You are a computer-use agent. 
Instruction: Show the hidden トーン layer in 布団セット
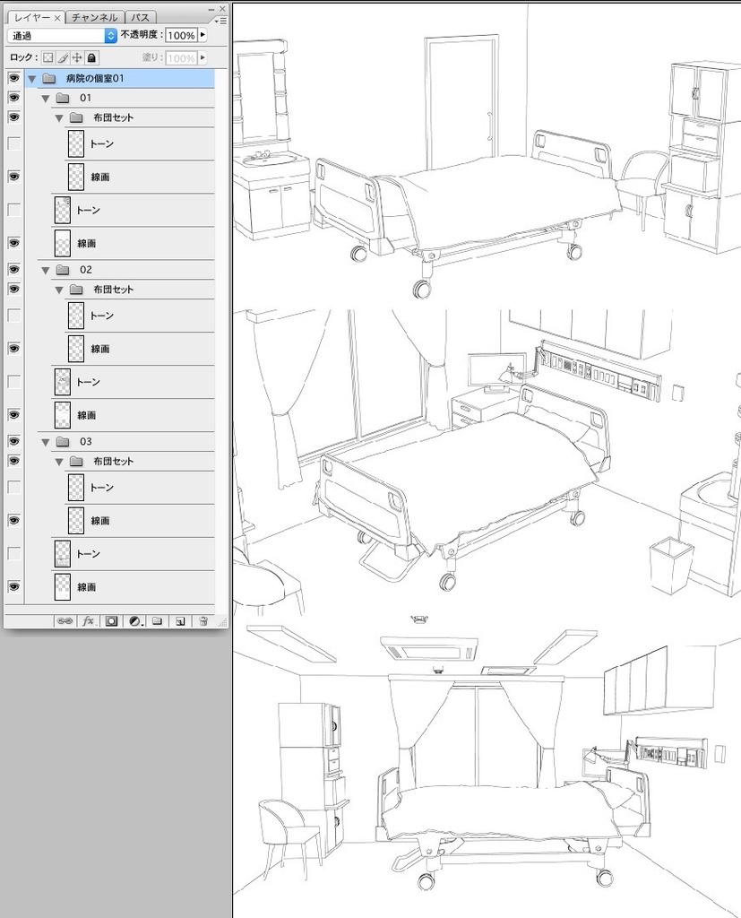pyautogui.click(x=13, y=143)
